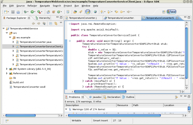The image size is (193, 125).
Task: Open the Project menu
Action: point(68,6)
